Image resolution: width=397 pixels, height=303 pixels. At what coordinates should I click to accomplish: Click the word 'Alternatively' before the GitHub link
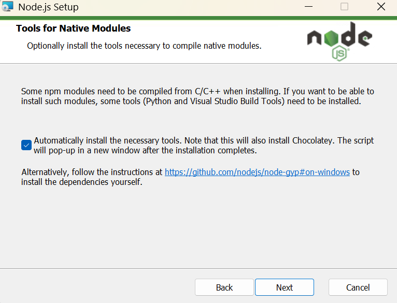45,172
